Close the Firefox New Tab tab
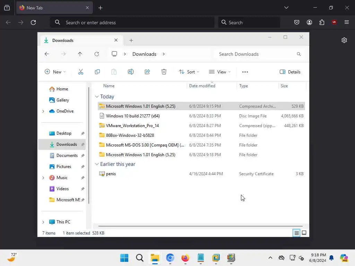This screenshot has height=266, width=355. (87, 8)
